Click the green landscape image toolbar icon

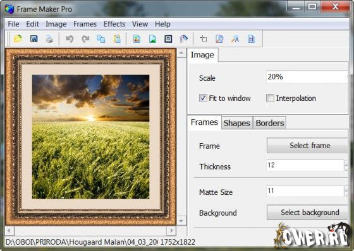pos(152,38)
